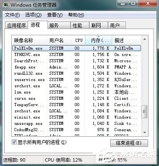Select the 进程 tab

pyautogui.click(x=38, y=25)
